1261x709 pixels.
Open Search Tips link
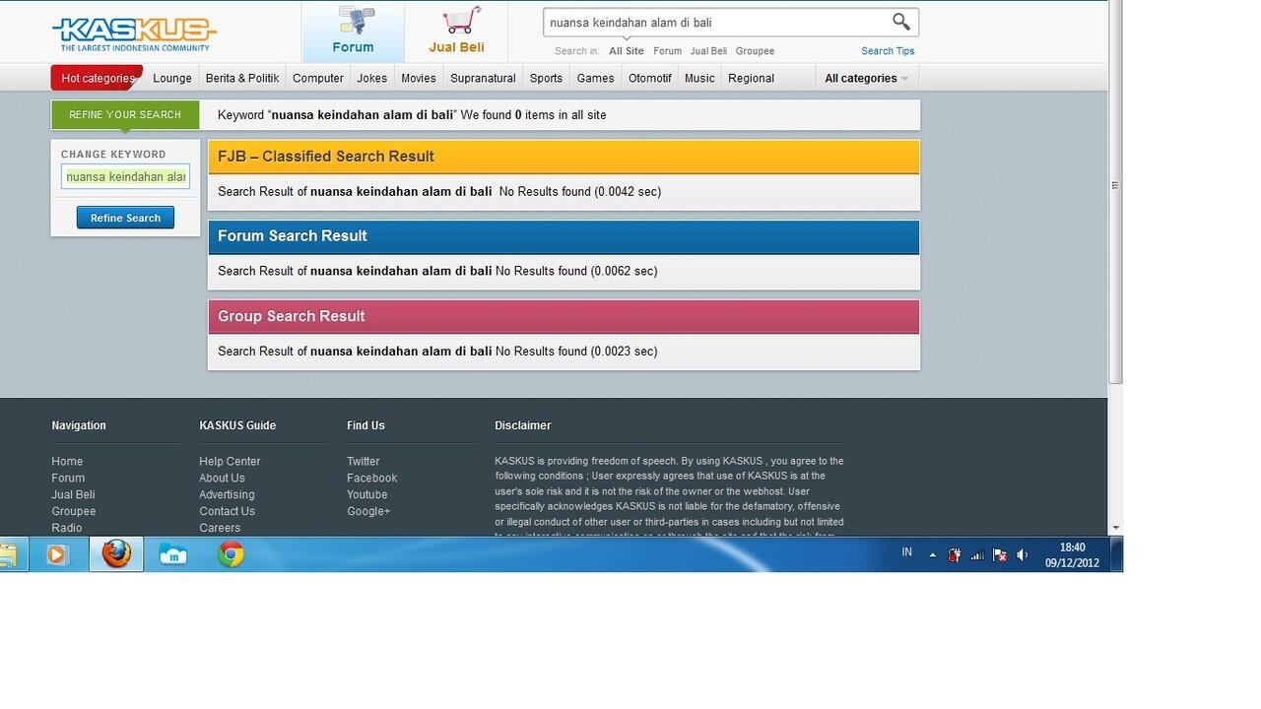click(888, 51)
